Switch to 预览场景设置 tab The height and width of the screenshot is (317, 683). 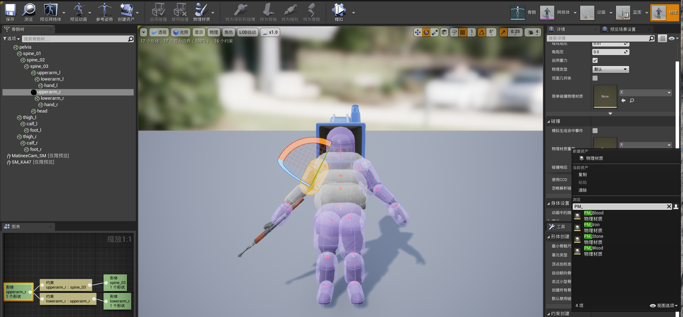623,29
